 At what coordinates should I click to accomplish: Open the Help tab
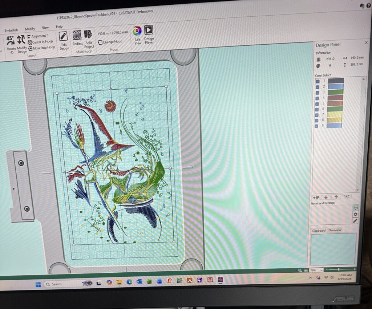(59, 27)
